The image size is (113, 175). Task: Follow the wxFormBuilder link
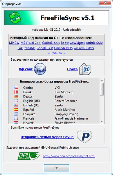click(x=84, y=48)
